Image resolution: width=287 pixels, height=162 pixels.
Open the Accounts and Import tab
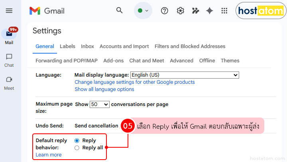[x=124, y=46]
